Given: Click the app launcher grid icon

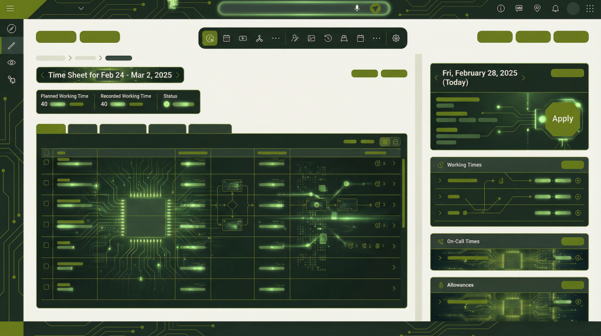Looking at the screenshot, I should (x=590, y=8).
